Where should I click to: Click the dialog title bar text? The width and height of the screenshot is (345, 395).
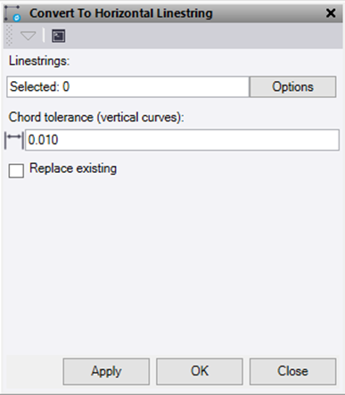[121, 13]
